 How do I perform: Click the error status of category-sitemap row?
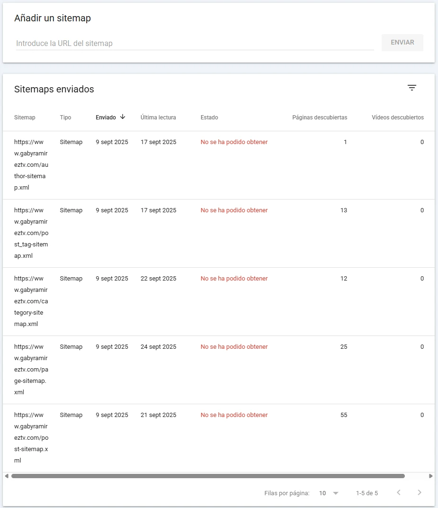coord(234,278)
